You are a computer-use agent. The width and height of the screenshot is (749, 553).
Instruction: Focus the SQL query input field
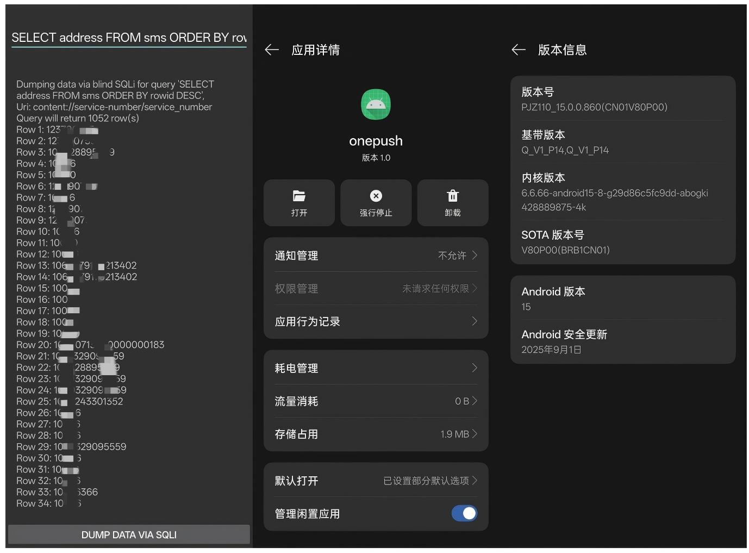[x=129, y=38]
